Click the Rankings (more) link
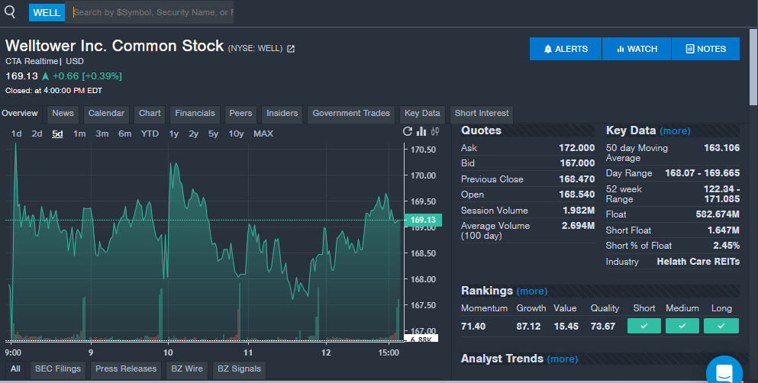 coord(532,291)
